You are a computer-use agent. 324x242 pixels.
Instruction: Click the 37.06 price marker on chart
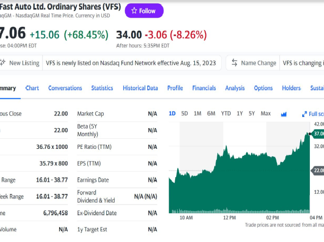click(318, 134)
